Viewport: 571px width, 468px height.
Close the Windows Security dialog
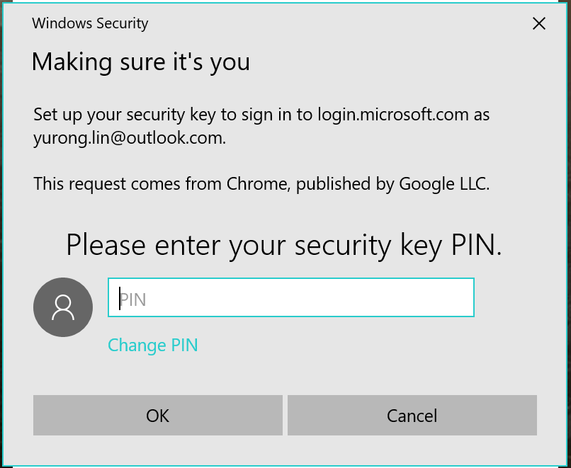tap(539, 23)
